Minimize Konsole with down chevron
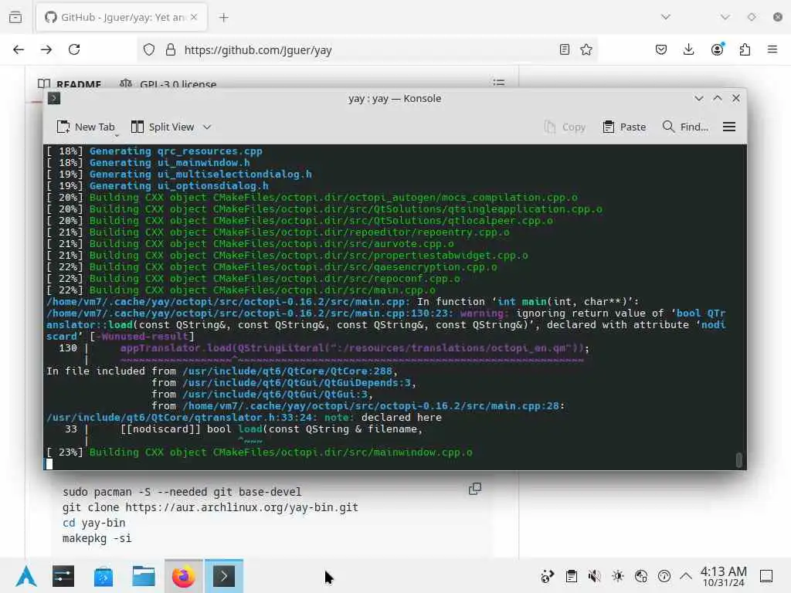Screen dimensions: 791x593 click(698, 98)
